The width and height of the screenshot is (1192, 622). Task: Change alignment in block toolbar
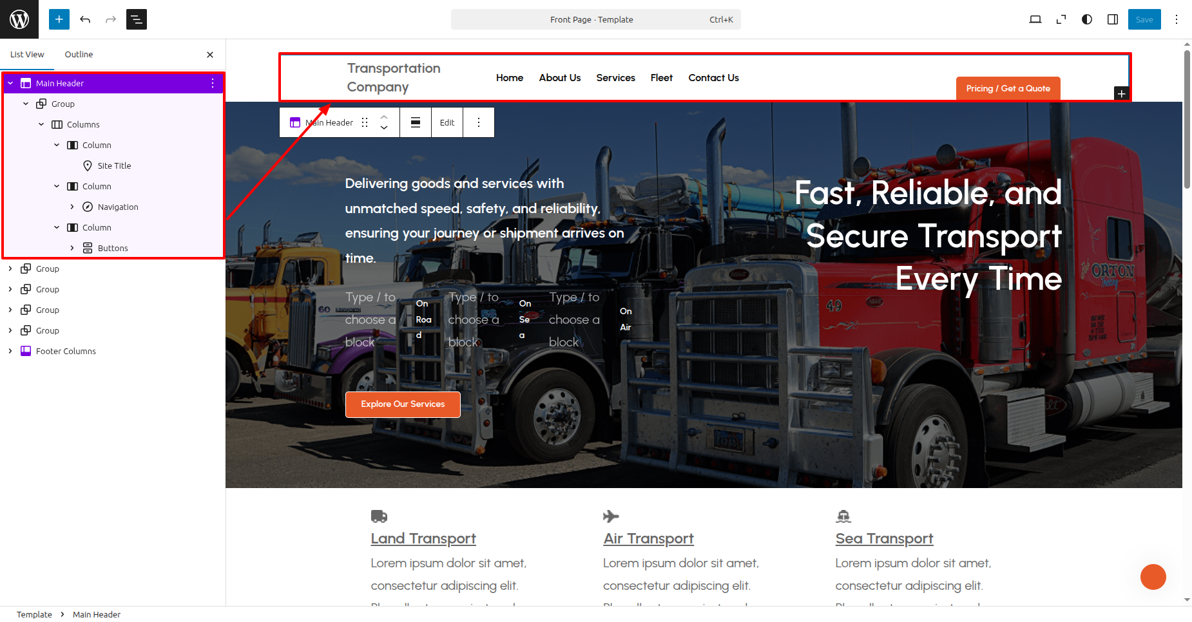coord(416,122)
